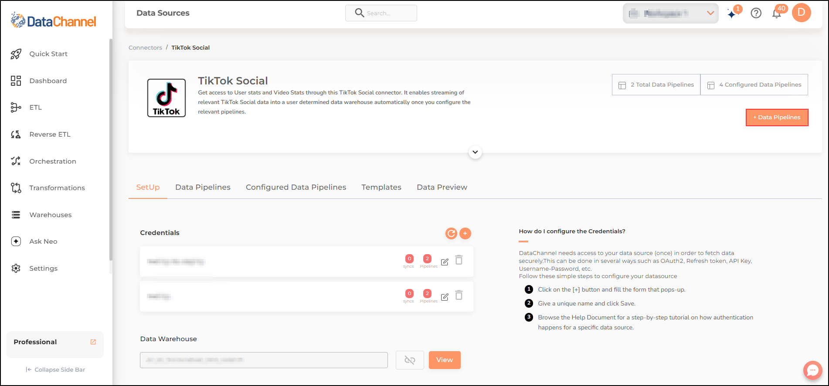Open the user avatar D
Viewport: 829px width, 386px height.
point(802,13)
